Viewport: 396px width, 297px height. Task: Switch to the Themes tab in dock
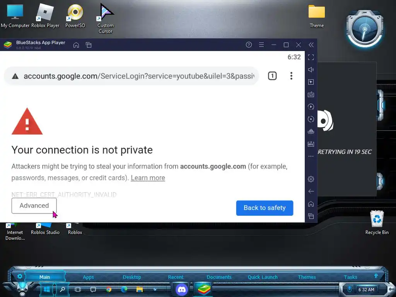click(307, 277)
